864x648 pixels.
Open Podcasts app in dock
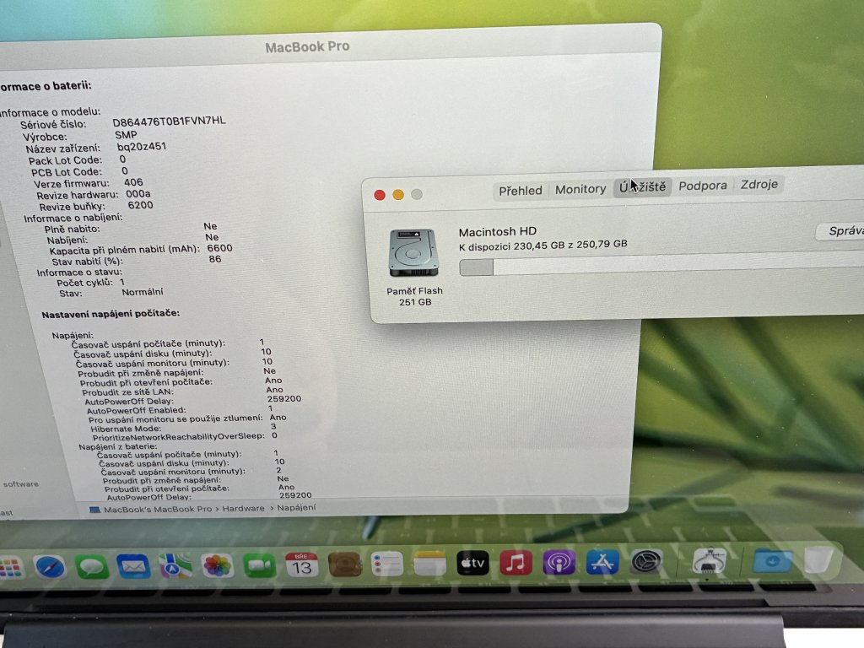point(559,563)
